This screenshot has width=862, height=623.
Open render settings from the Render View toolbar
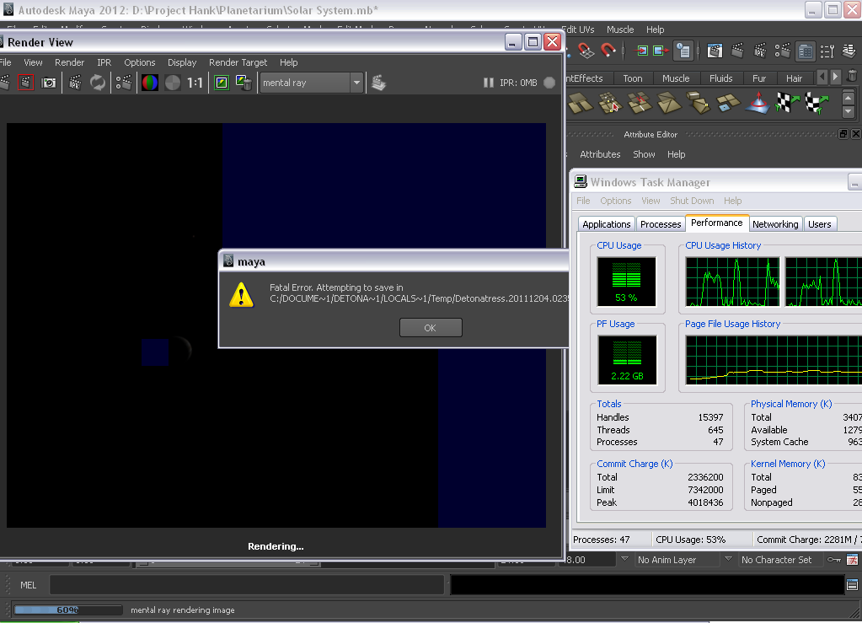[x=124, y=83]
